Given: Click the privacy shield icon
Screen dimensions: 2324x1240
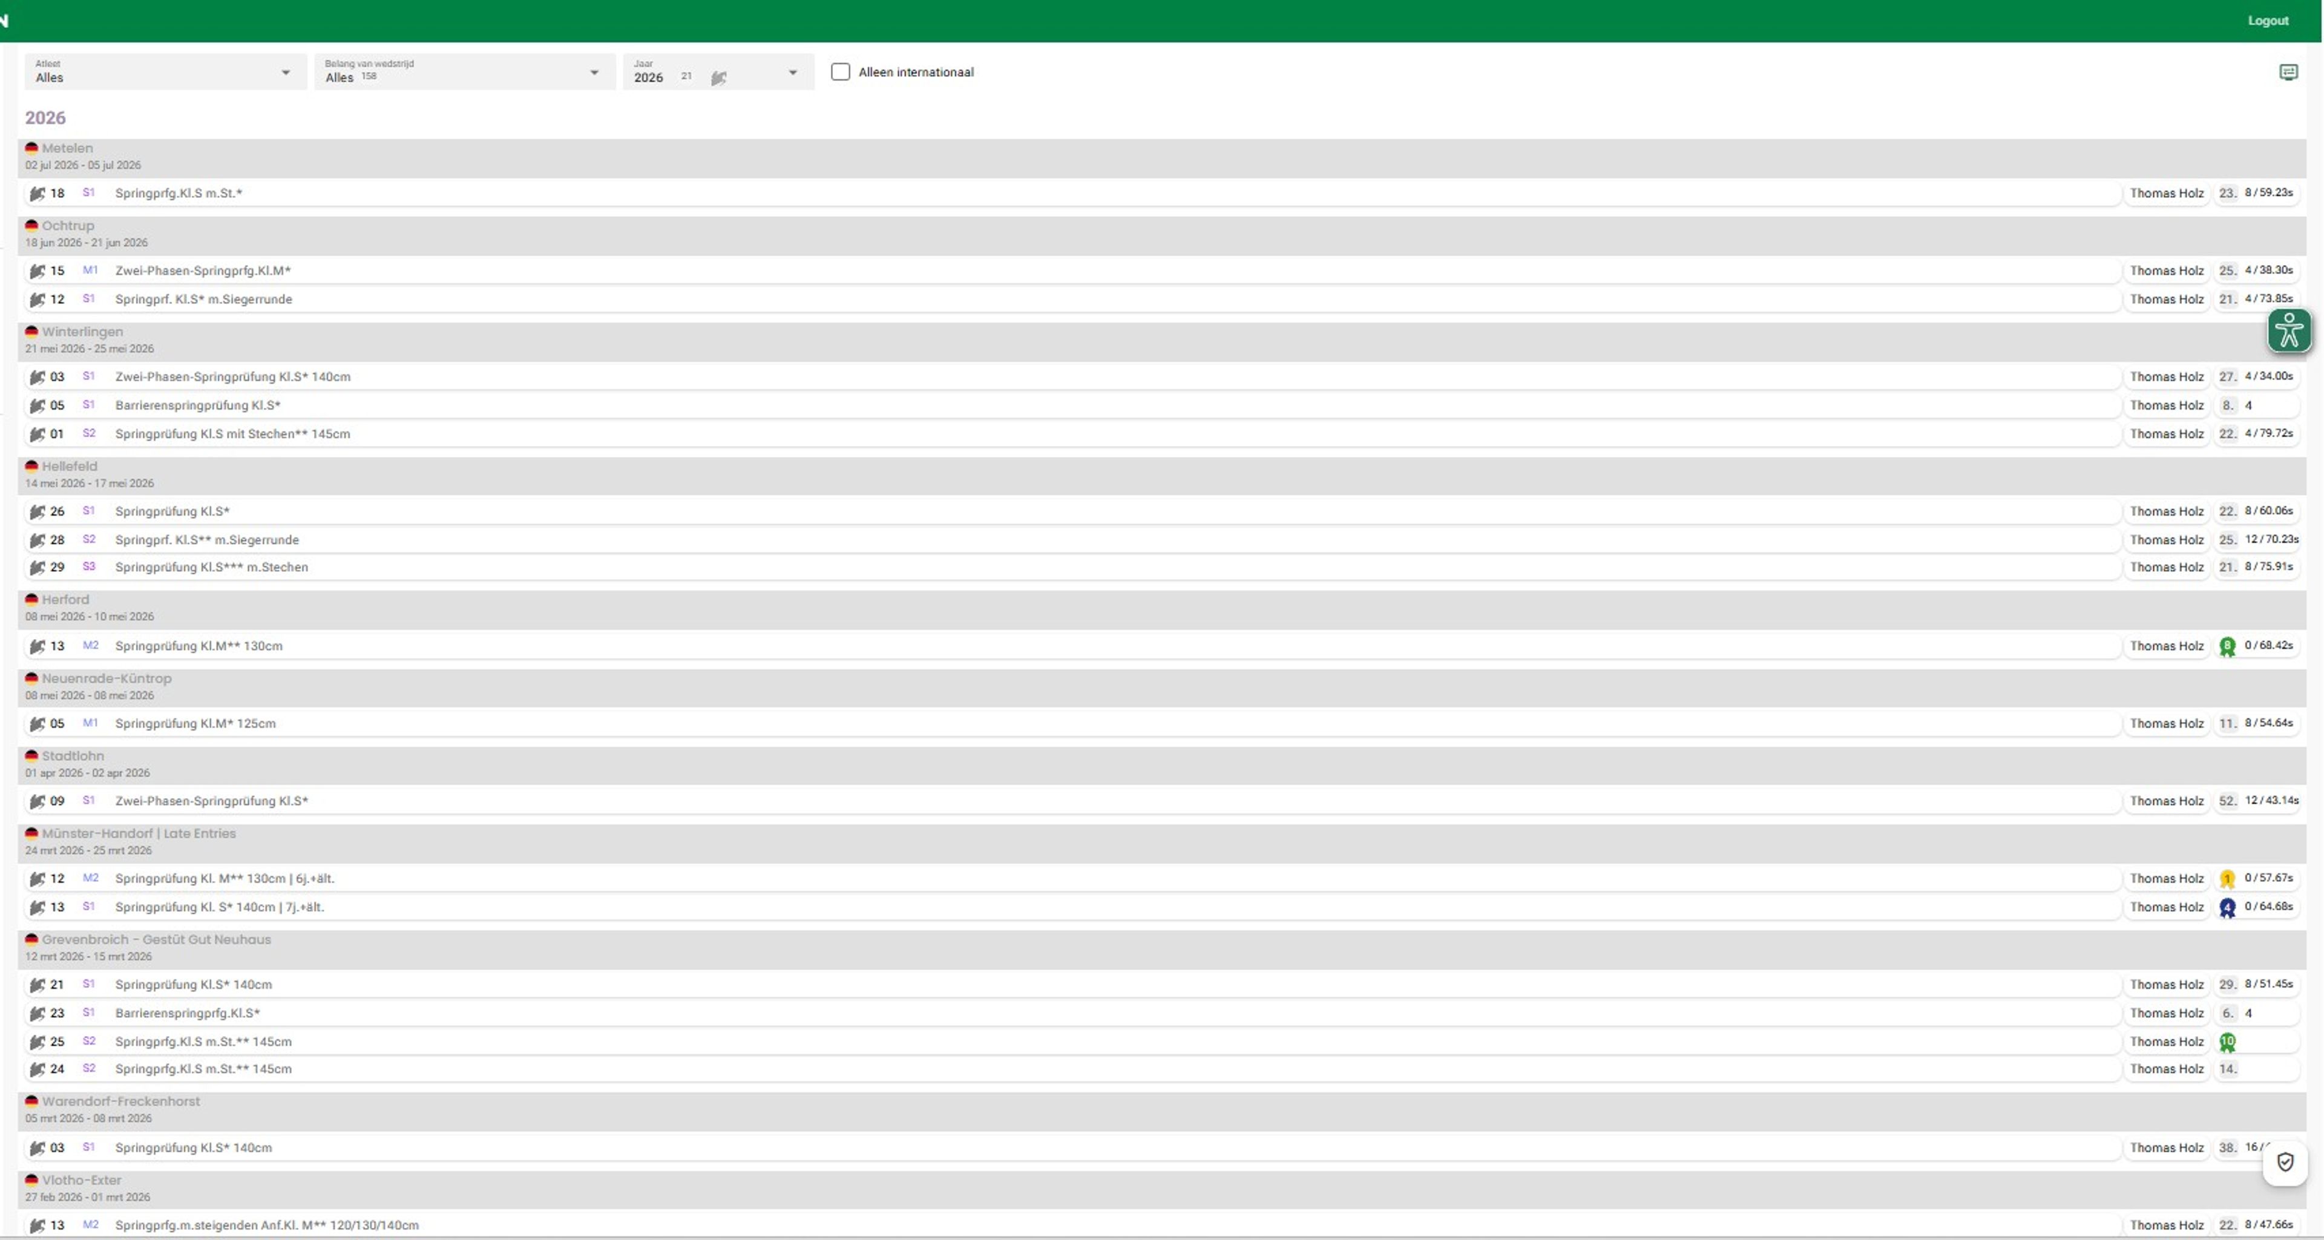Looking at the screenshot, I should point(2284,1161).
